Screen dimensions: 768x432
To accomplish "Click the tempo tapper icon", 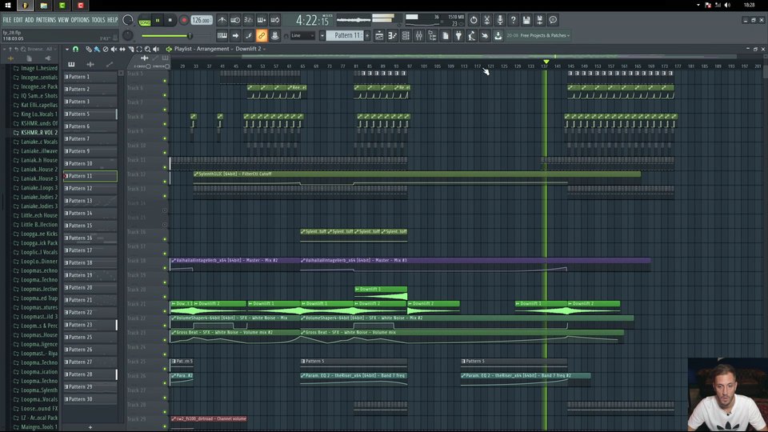I will click(x=472, y=35).
